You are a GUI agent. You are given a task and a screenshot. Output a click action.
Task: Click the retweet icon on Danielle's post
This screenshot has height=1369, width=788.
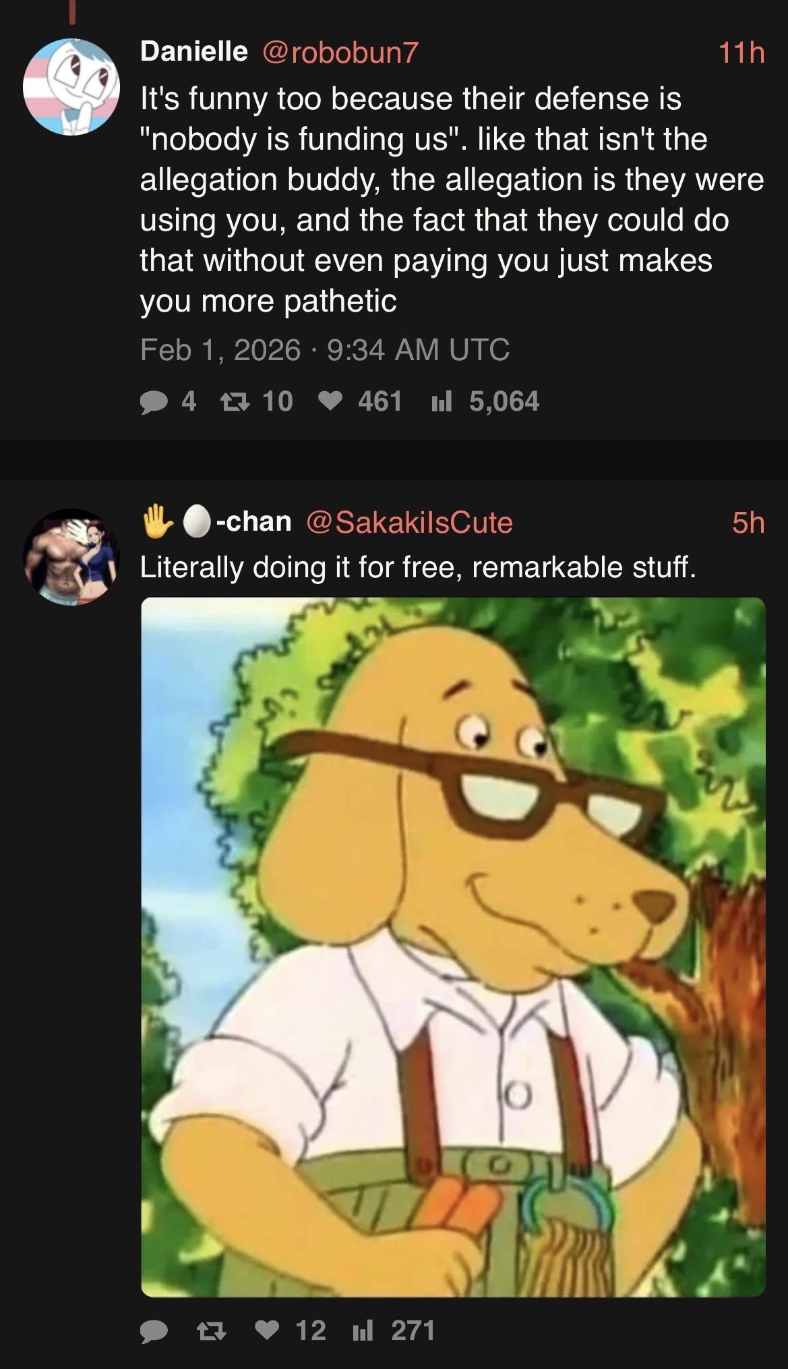pos(235,402)
